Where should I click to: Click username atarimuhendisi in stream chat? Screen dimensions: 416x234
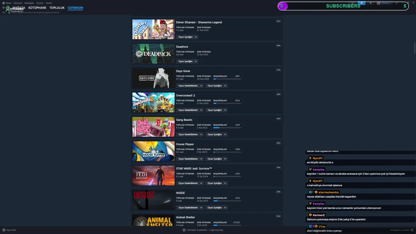[329, 192]
